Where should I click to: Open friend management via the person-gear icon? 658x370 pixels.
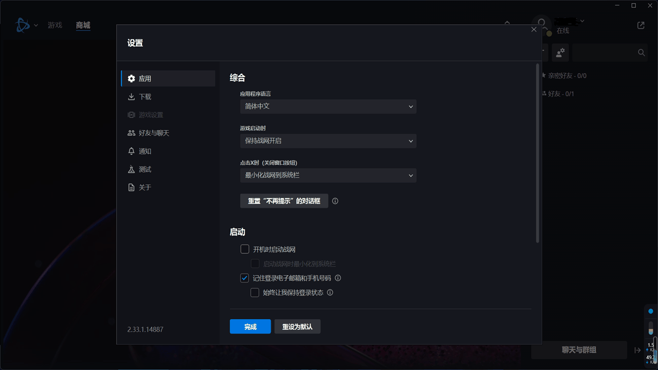pyautogui.click(x=560, y=52)
